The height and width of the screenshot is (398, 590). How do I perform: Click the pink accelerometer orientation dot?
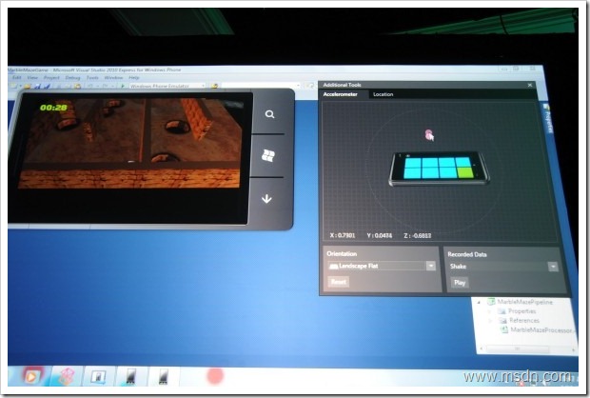(429, 135)
